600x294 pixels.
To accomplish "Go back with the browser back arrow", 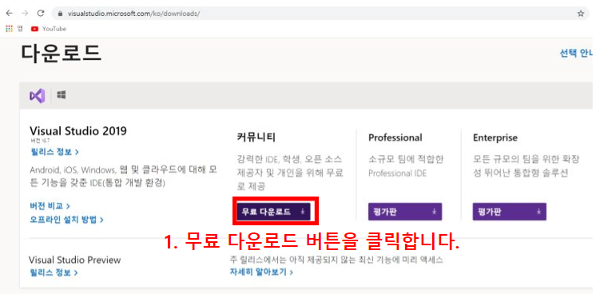I will (x=9, y=14).
